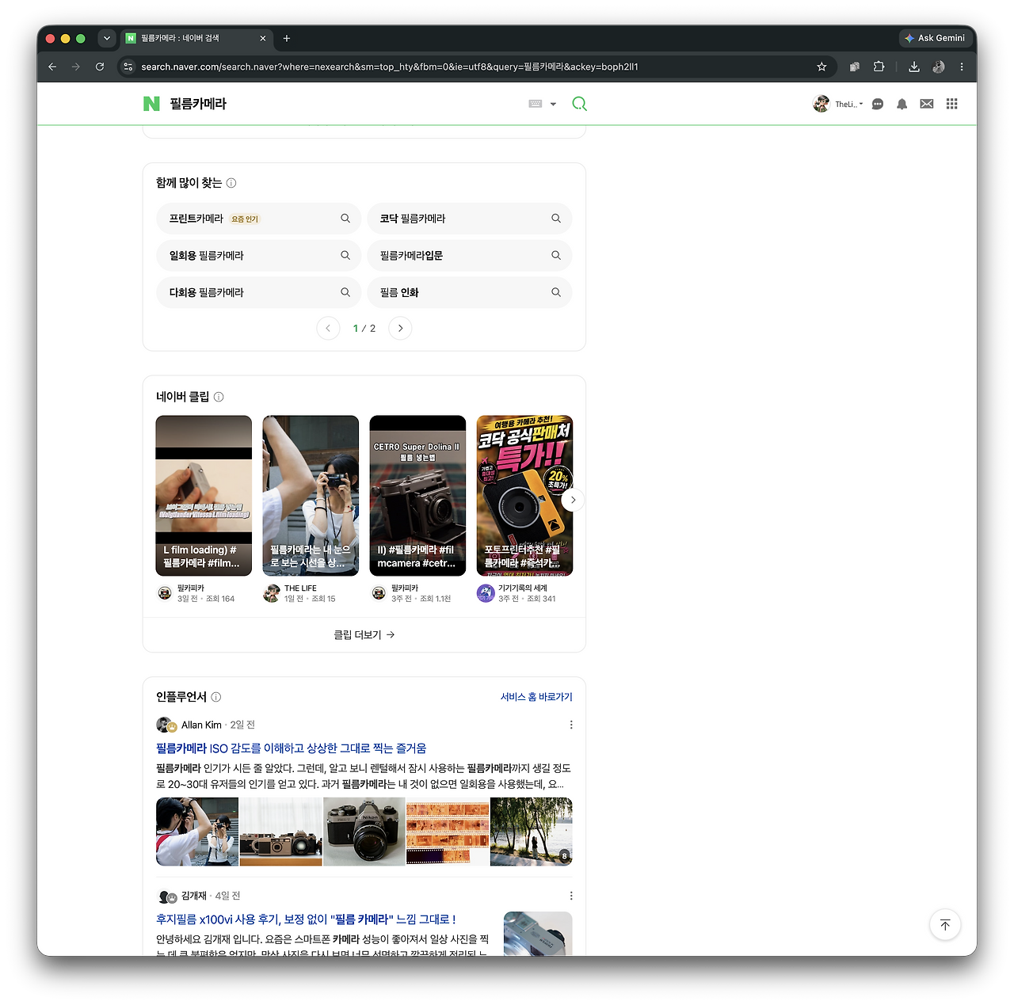Show next clips with the carousel arrow

[573, 500]
